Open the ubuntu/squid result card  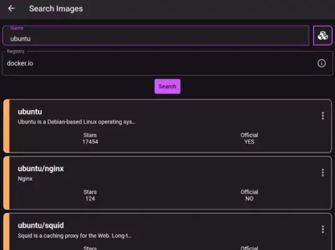point(167,232)
